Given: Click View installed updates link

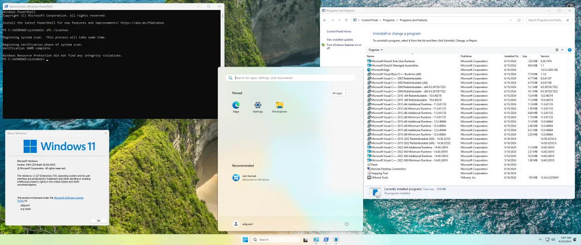Looking at the screenshot, I should pyautogui.click(x=340, y=40).
